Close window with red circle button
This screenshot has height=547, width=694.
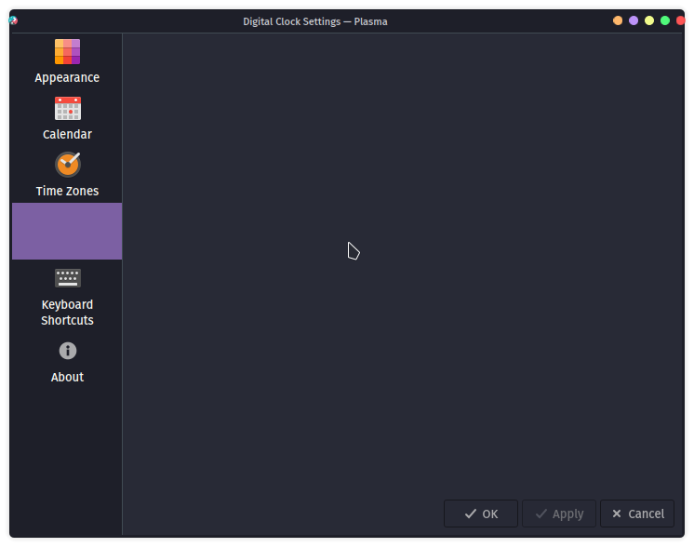click(x=680, y=20)
